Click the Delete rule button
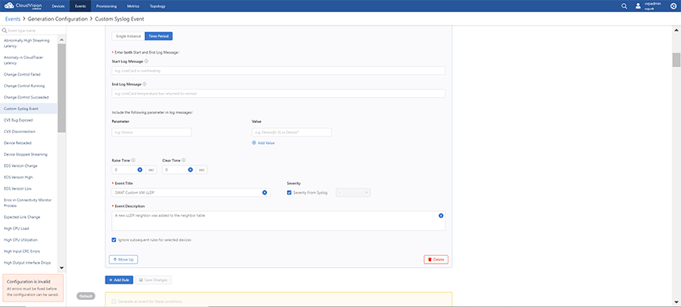This screenshot has width=681, height=307. tap(436, 259)
